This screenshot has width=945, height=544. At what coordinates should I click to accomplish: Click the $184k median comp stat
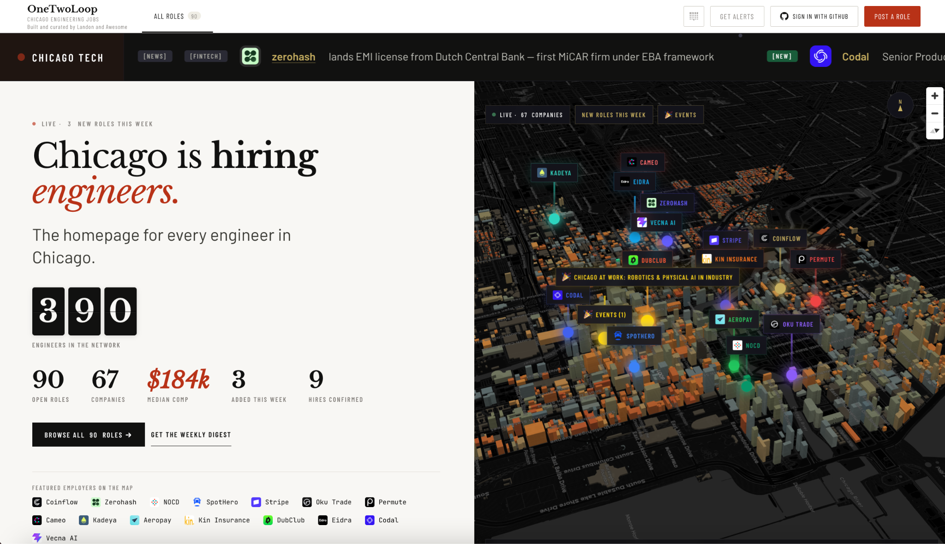[x=178, y=385]
